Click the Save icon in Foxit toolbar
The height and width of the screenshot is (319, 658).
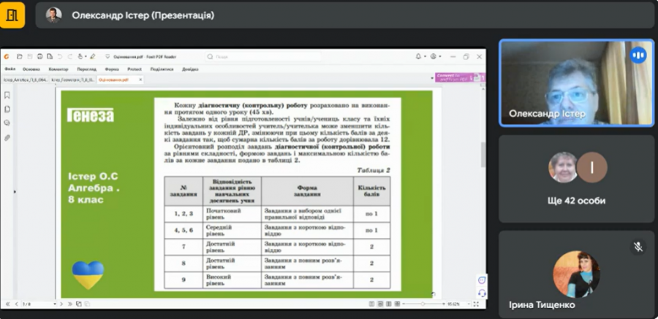(x=30, y=57)
